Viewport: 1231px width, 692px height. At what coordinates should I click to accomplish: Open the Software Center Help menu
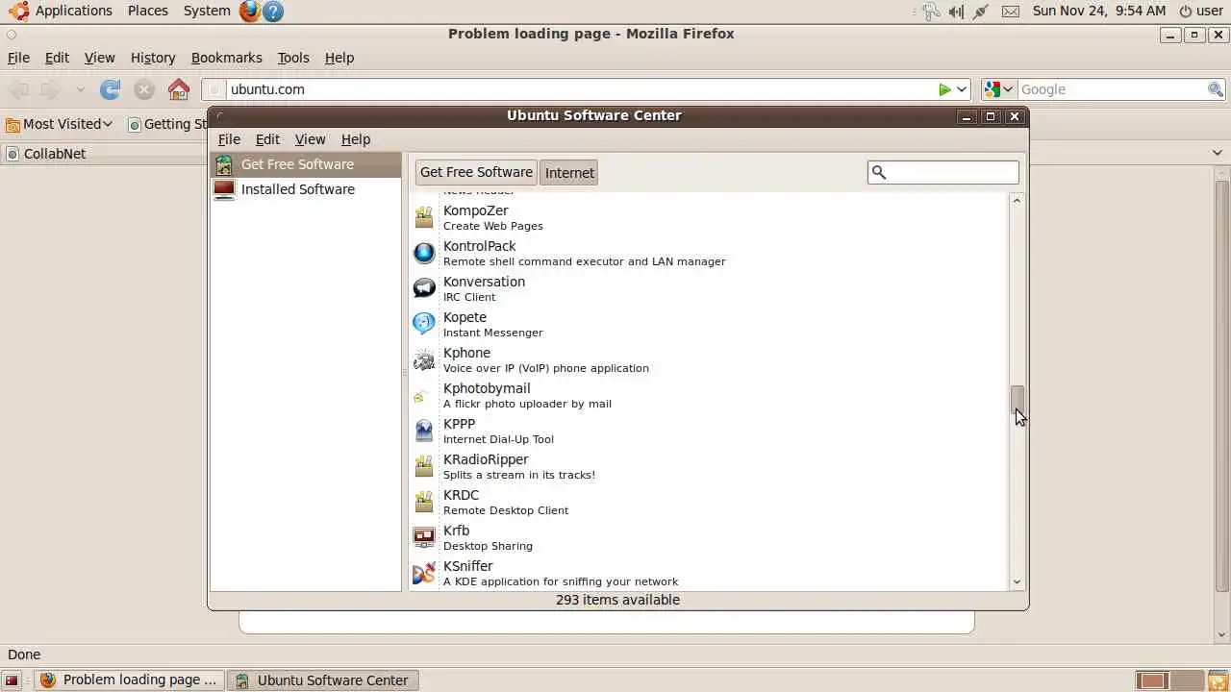point(355,139)
